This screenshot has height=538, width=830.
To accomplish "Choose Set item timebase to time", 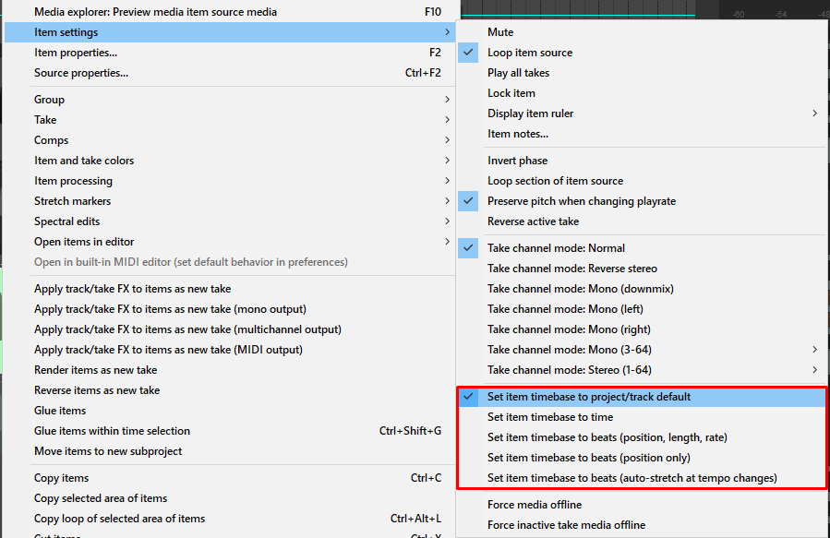I will (550, 417).
